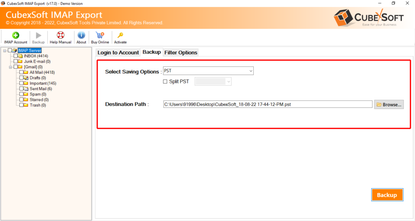This screenshot has height=221, width=415.
Task: Minimize the CubexSoft window
Action: point(380,3)
